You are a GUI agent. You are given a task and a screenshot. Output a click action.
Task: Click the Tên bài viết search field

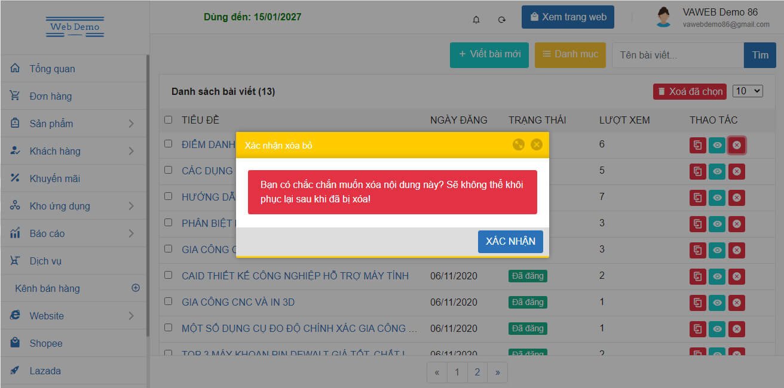[678, 56]
